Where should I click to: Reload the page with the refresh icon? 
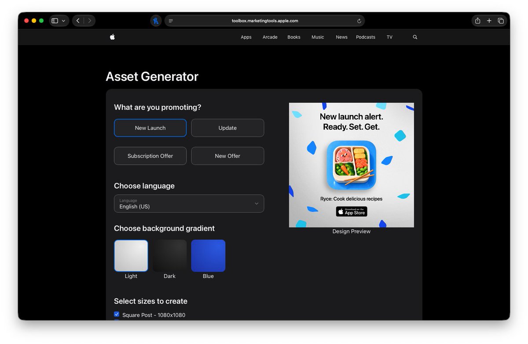point(359,21)
